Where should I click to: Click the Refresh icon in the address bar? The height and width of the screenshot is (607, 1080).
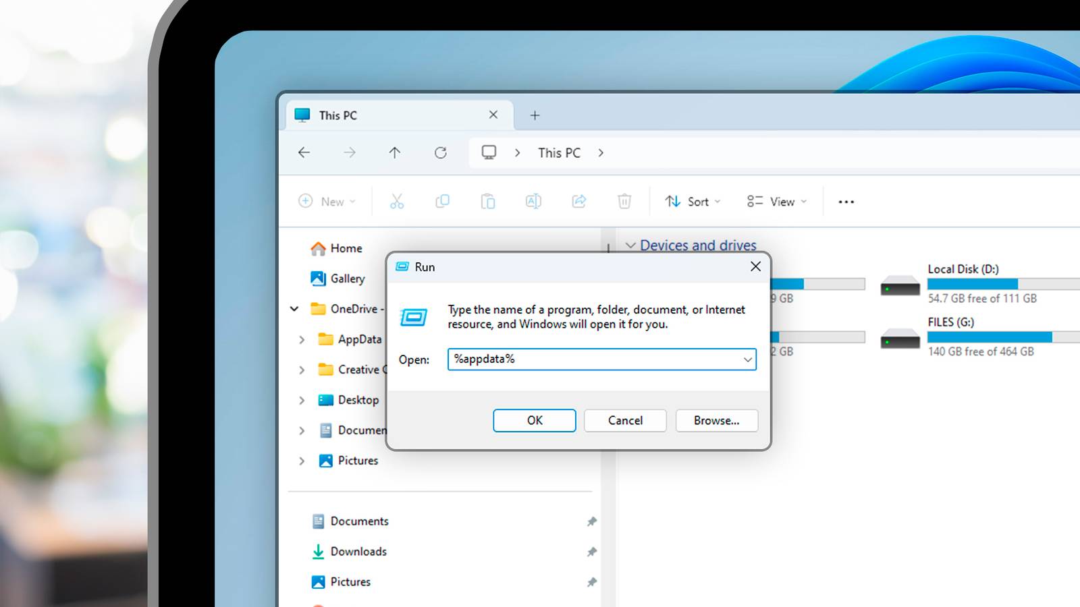(441, 152)
